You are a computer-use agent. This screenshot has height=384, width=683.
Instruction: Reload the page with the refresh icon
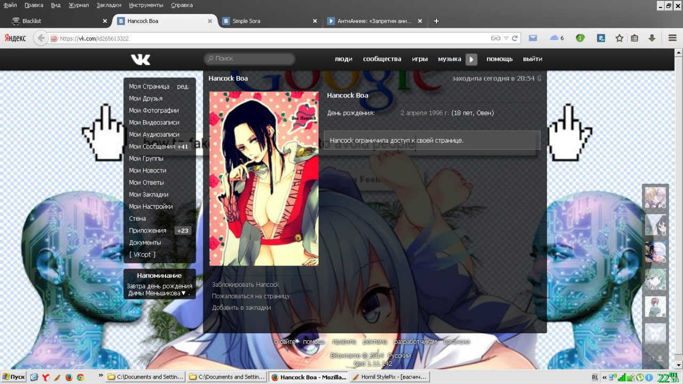pos(515,38)
